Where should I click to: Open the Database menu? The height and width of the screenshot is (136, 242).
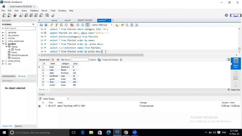[x=34, y=11]
